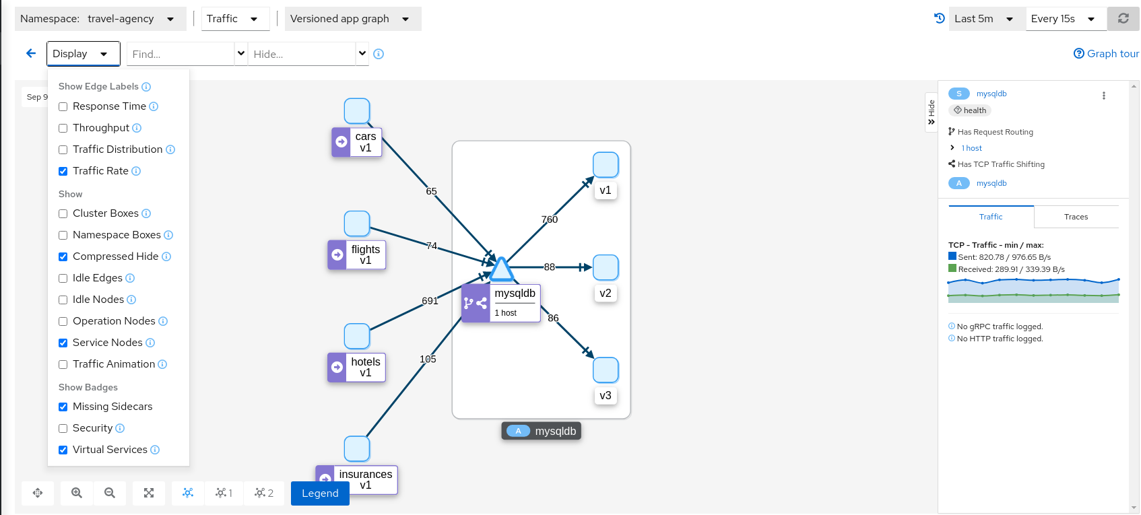The image size is (1141, 515).
Task: Open the mysqldb kebab actions menu
Action: [1103, 96]
